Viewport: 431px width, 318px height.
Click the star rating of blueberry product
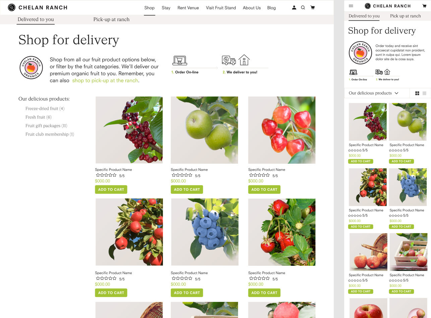click(182, 278)
